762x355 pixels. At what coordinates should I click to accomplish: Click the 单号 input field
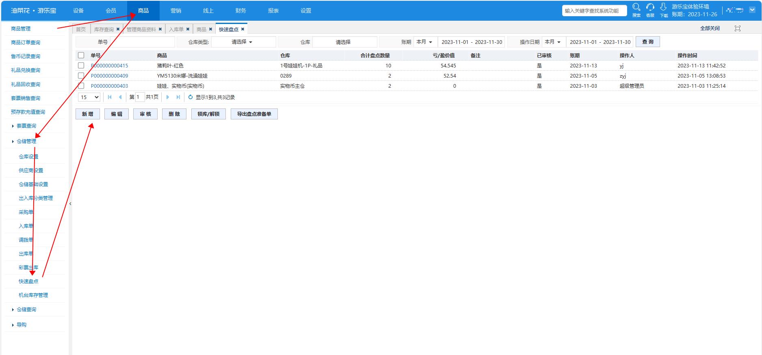coord(142,42)
